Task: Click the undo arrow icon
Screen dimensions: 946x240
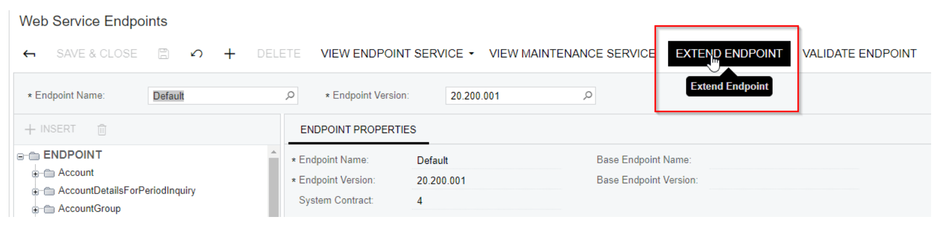Action: pos(196,54)
